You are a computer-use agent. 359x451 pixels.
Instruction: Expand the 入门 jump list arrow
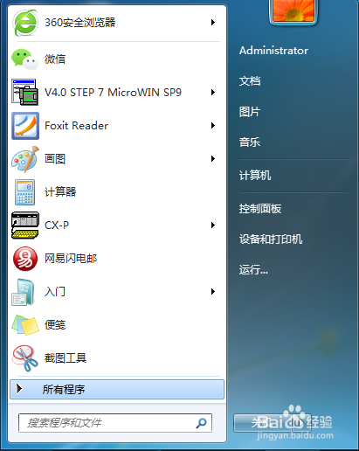[213, 292]
